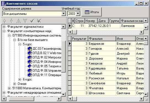The image size is (150, 103).
Task: Collapse the 5 курс tree node
Action: coord(20,44)
